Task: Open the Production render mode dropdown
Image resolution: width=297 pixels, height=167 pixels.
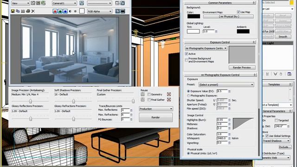Action: click(156, 109)
